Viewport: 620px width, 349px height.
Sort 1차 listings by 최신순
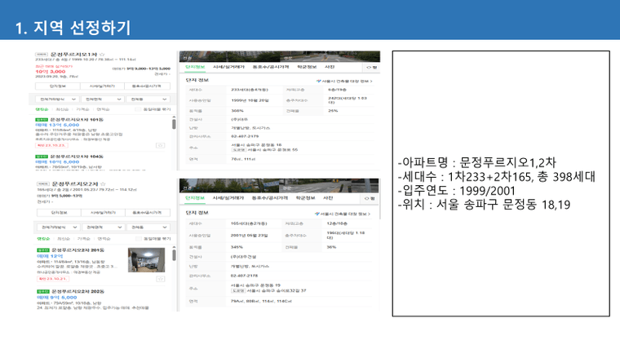point(62,109)
